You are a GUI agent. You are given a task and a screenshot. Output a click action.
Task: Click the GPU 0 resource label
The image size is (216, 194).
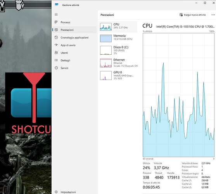point(118,72)
